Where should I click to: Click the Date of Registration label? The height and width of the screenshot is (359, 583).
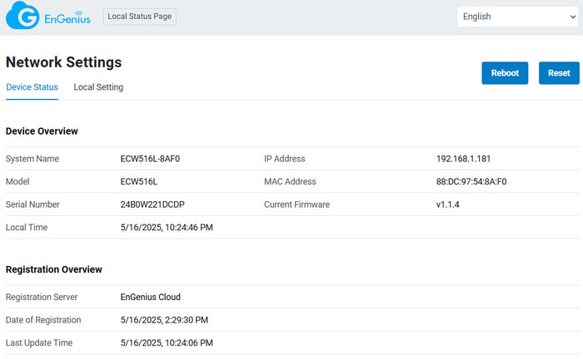click(43, 320)
